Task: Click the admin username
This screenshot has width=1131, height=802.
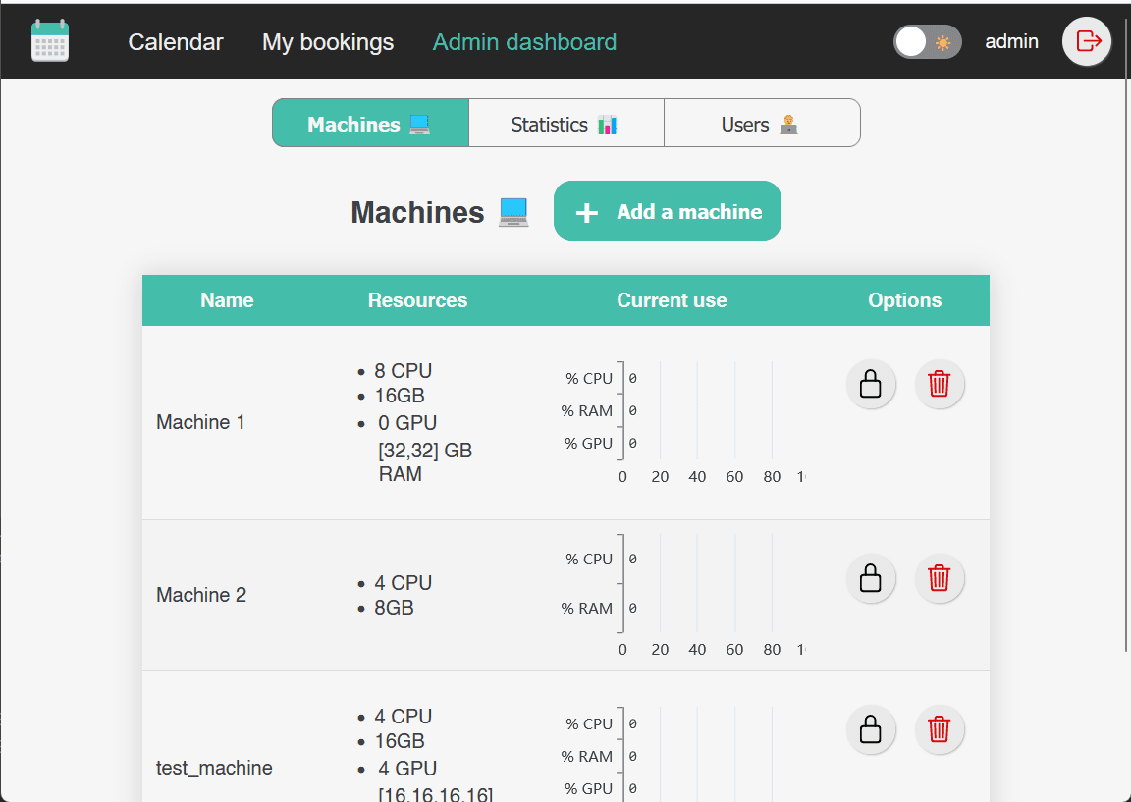Action: click(x=1011, y=41)
